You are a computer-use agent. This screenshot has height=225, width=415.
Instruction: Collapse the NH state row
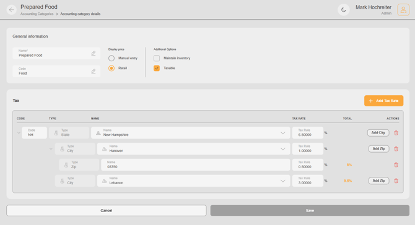(19, 133)
